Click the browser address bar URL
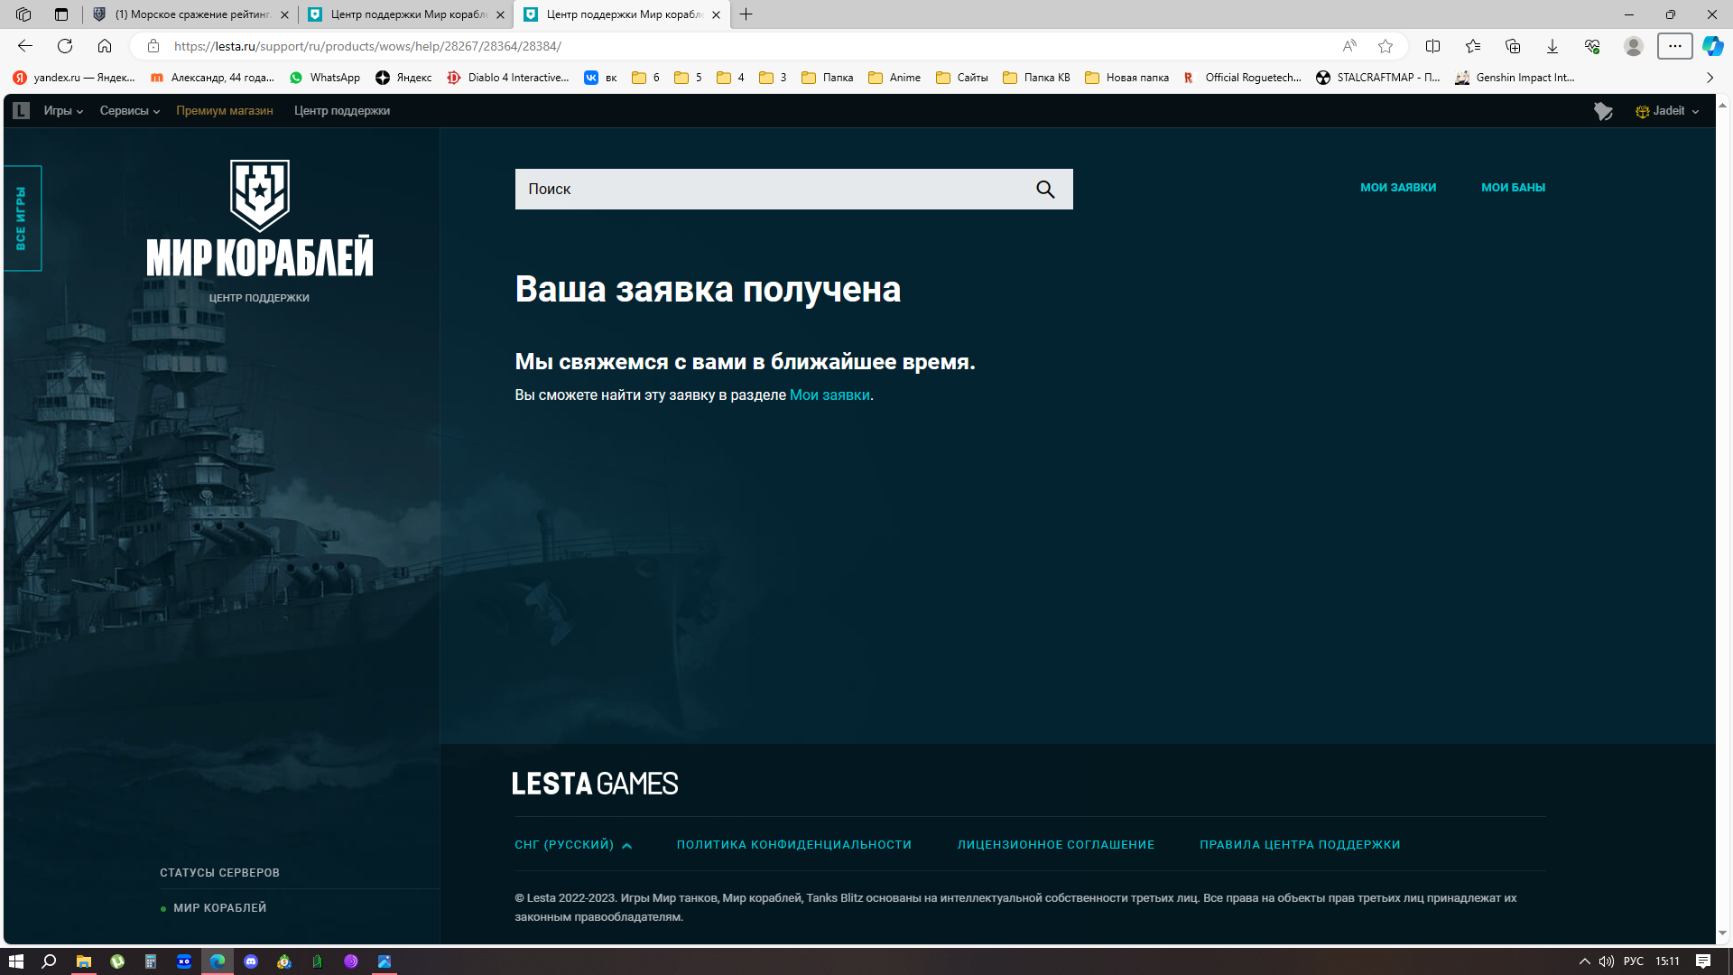The height and width of the screenshot is (975, 1733). [367, 46]
